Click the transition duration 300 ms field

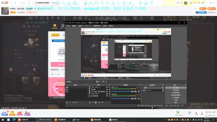click(154, 90)
